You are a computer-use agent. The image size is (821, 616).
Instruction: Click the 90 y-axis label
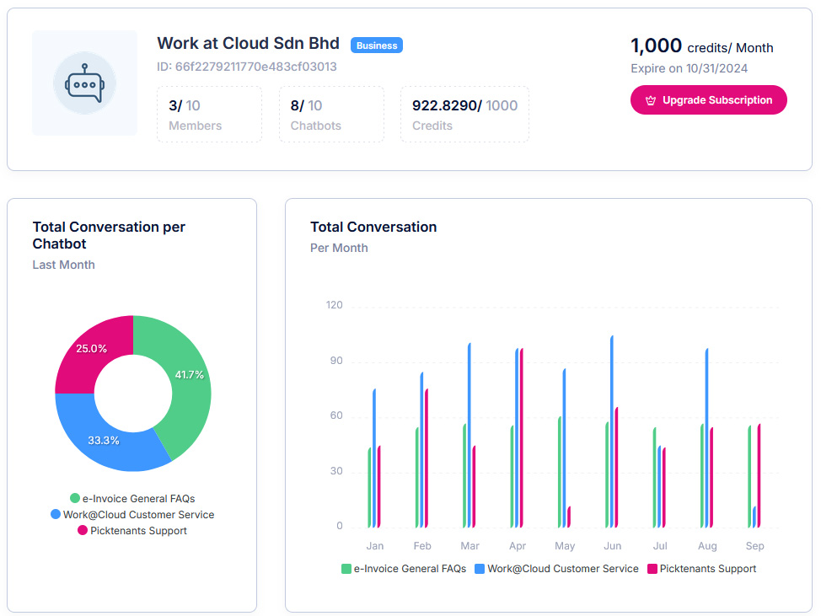click(x=336, y=361)
